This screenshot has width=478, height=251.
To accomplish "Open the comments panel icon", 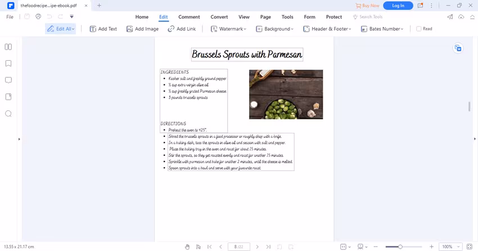I will (x=8, y=80).
